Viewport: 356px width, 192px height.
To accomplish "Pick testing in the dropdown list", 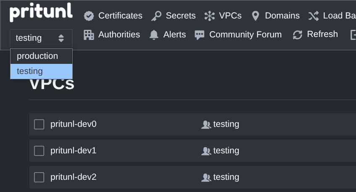I will [30, 71].
